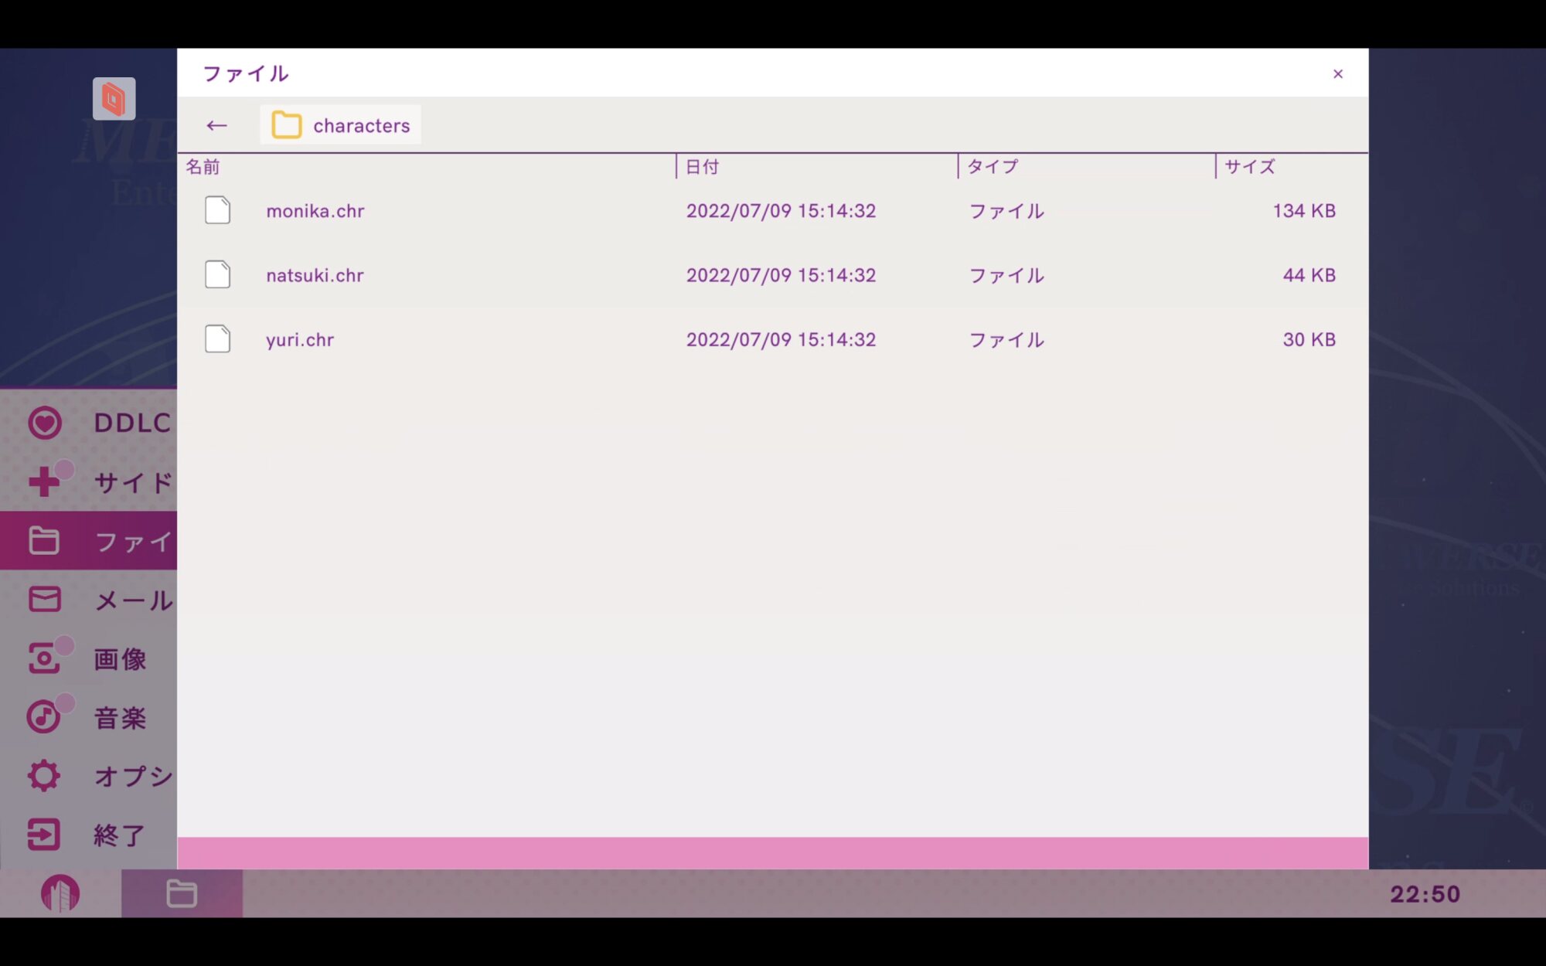This screenshot has width=1546, height=966.
Task: Open the DDLC heart icon in sidebar
Action: click(45, 423)
